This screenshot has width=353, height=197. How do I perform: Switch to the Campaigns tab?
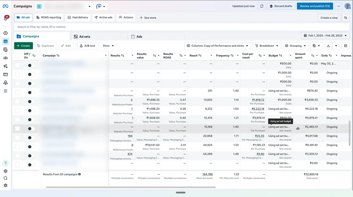[x=42, y=36]
